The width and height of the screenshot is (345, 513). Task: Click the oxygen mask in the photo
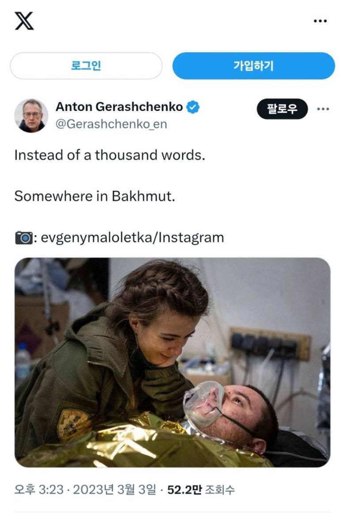[203, 404]
